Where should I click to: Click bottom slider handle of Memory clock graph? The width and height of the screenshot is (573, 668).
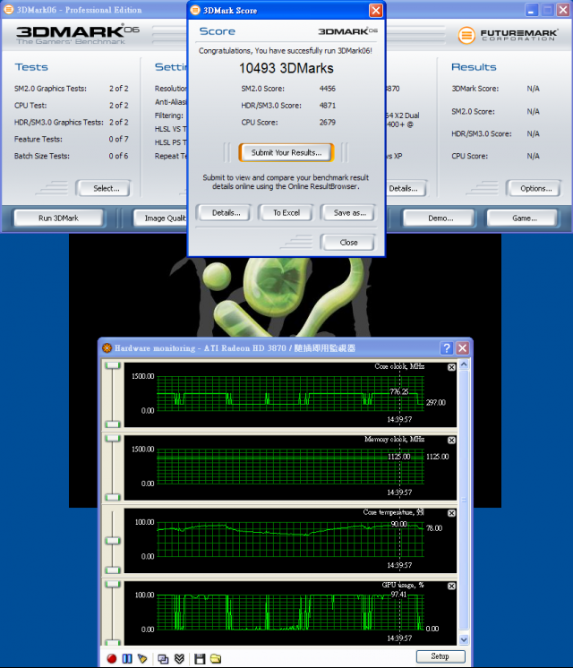113,497
